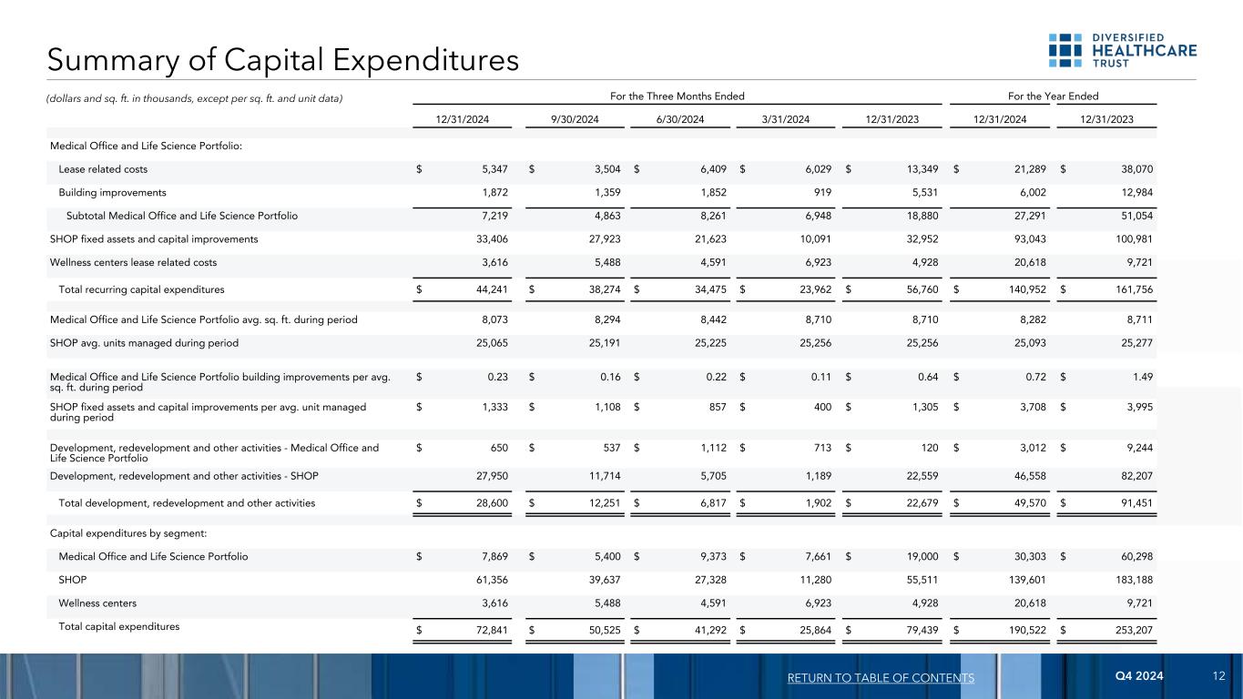Click the 9/30/2024 column header

click(x=573, y=118)
